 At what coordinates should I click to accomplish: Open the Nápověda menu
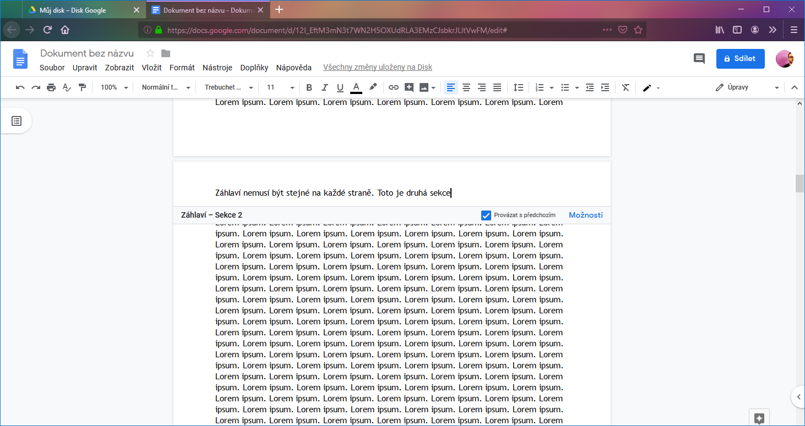(x=294, y=68)
